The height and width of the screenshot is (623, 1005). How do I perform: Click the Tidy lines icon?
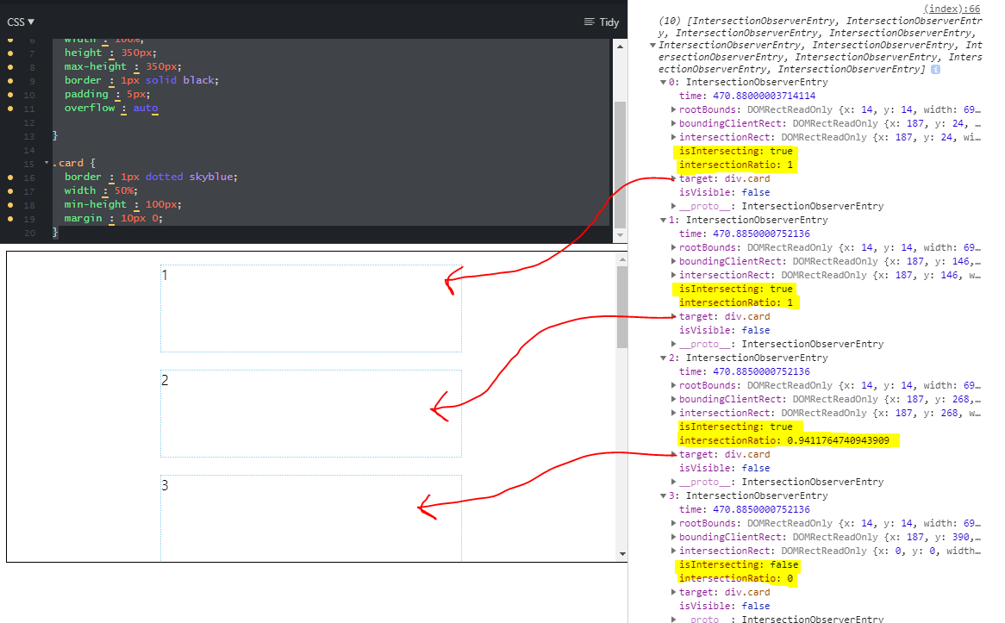[x=589, y=22]
